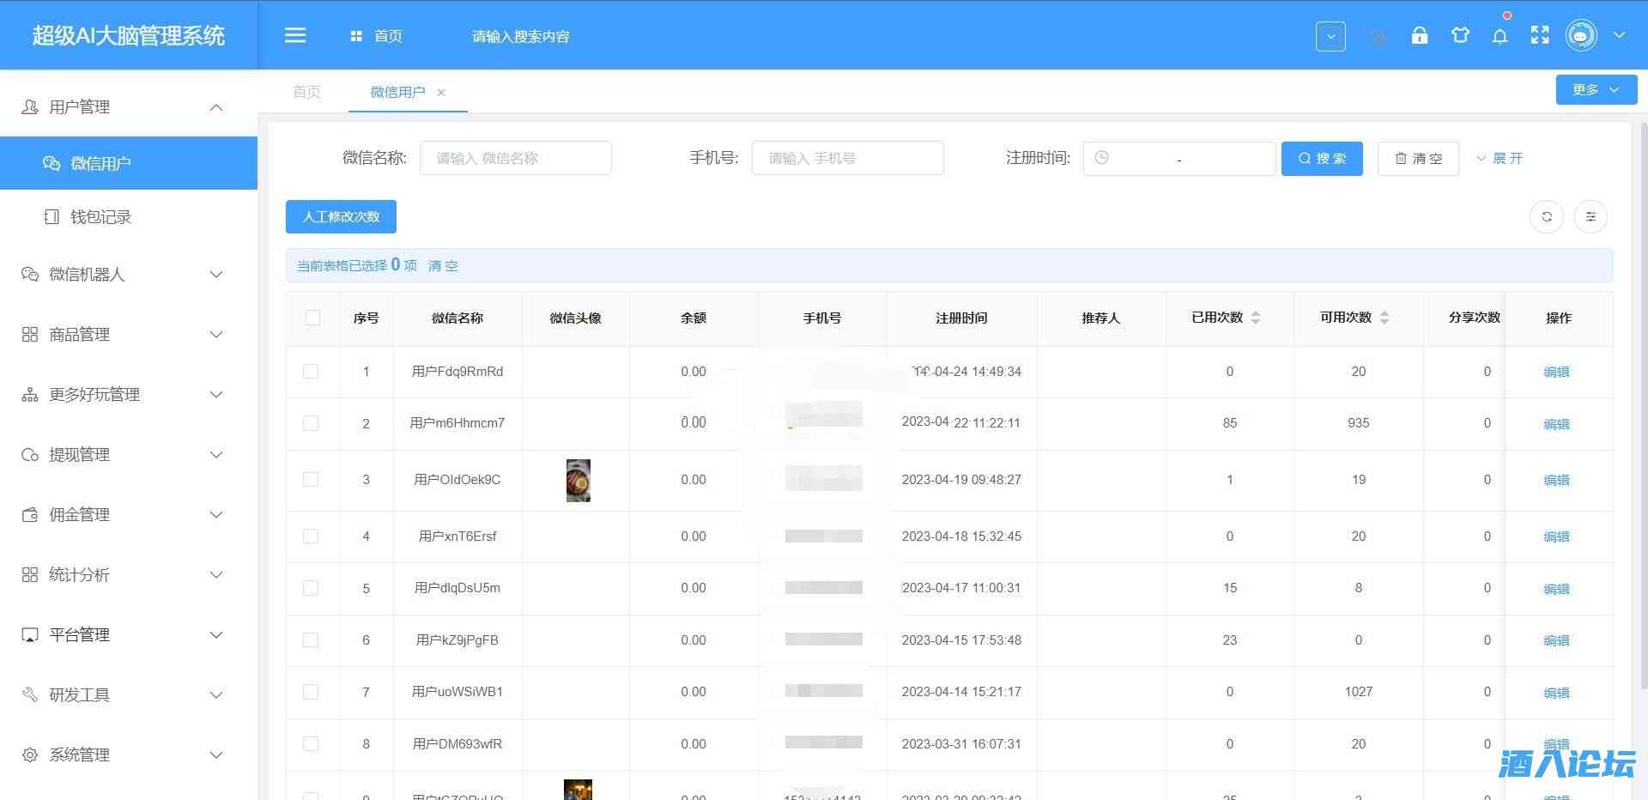
Task: Sort by 已用次数 column arrows
Action: [x=1256, y=318]
